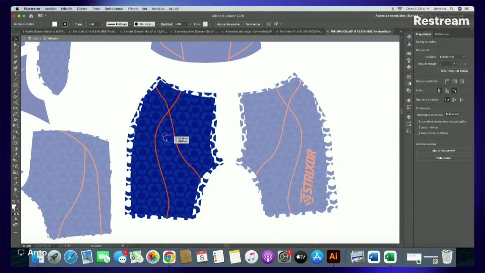The image size is (485, 273).
Task: Open the Unidades Centímetros dropdown
Action: [452, 57]
